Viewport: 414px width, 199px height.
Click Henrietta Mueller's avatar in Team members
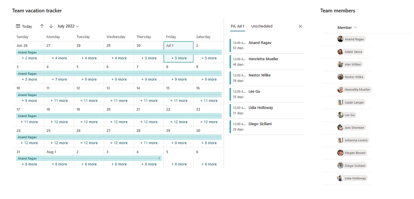tap(340, 89)
